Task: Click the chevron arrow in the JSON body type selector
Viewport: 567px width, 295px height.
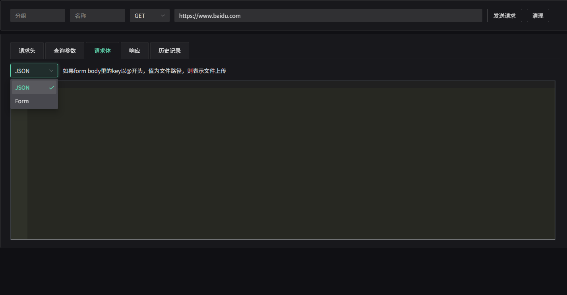Action: (x=51, y=71)
